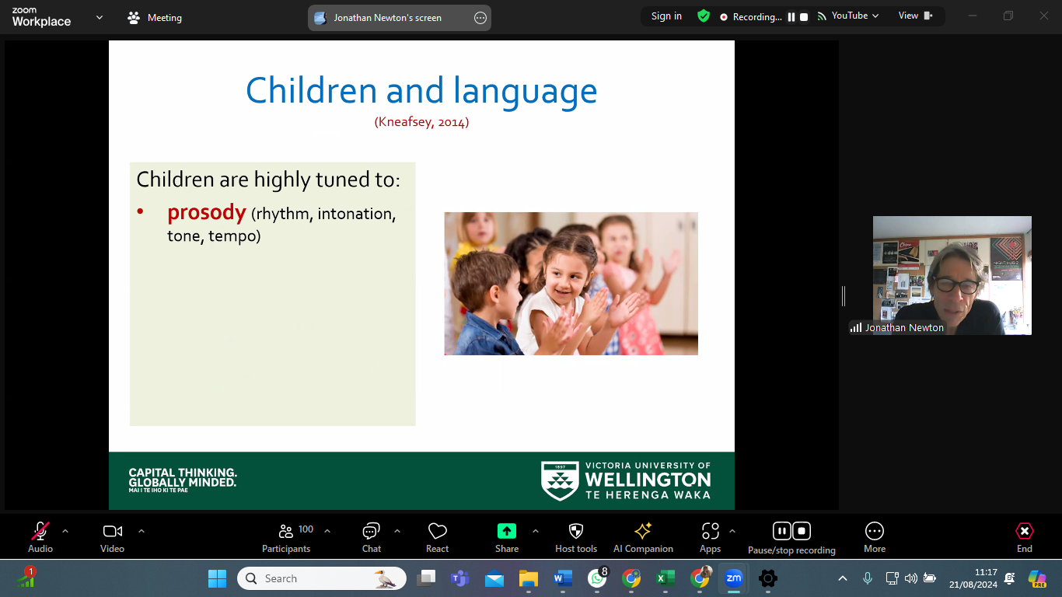1062x597 pixels.
Task: Open the Chat panel
Action: [371, 537]
